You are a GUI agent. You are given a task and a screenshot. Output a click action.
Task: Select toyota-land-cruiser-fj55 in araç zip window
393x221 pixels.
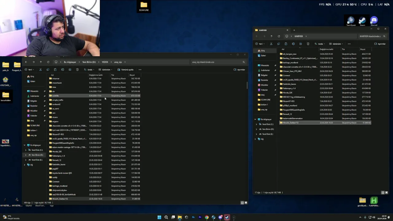[x=94, y=173]
